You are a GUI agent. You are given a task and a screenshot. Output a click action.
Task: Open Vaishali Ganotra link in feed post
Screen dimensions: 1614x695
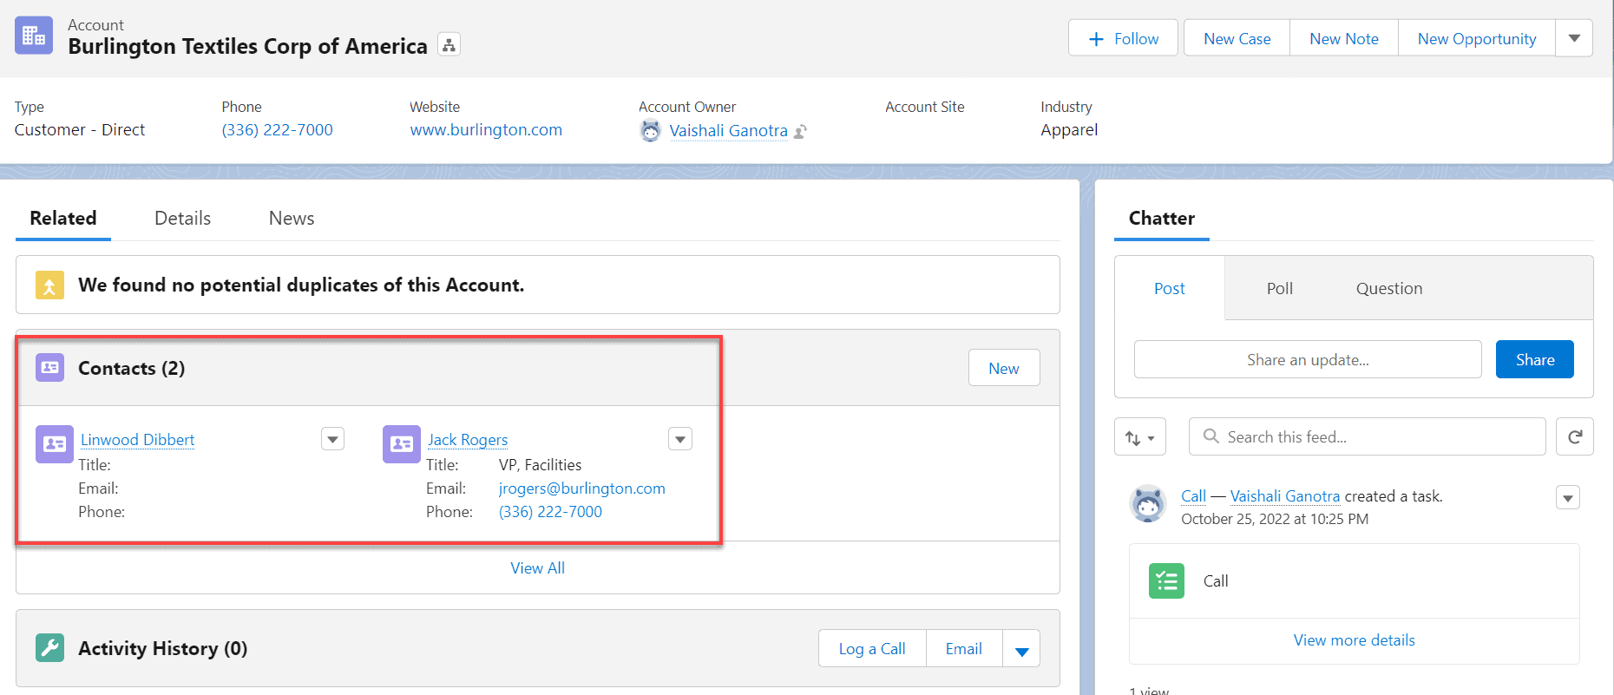point(1285,496)
